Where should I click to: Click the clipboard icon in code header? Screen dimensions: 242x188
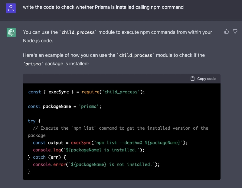point(192,79)
